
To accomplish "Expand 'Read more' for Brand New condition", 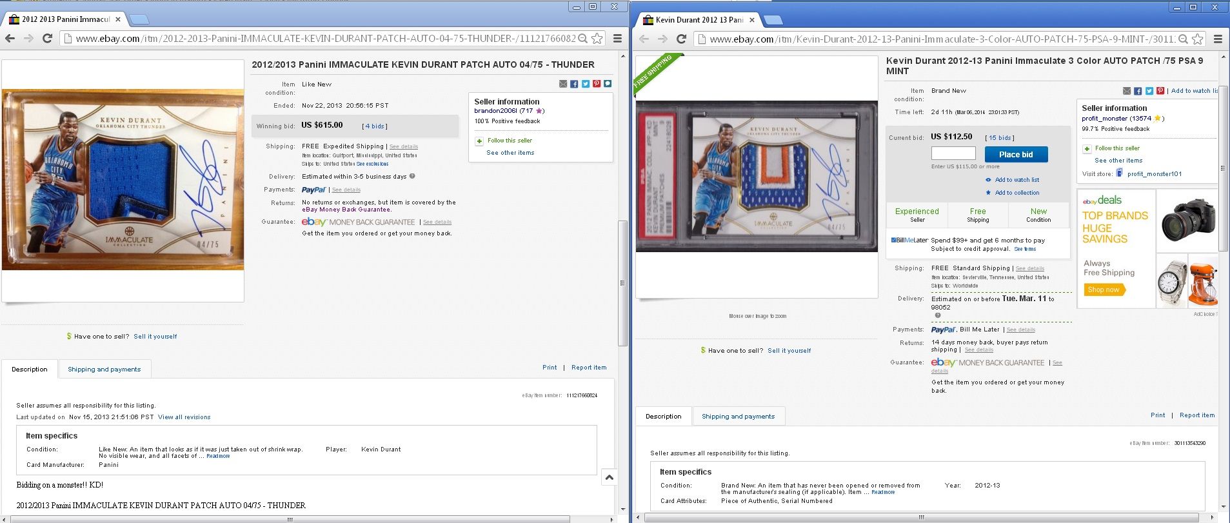I will [x=883, y=492].
